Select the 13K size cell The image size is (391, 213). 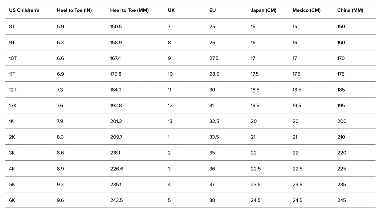click(13, 105)
